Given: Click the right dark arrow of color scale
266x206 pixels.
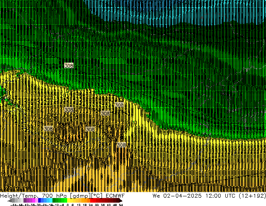Looking at the screenshot, I should (120, 201).
